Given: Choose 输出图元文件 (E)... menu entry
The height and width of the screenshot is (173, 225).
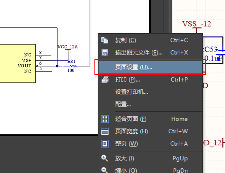Looking at the screenshot, I should point(150,53).
